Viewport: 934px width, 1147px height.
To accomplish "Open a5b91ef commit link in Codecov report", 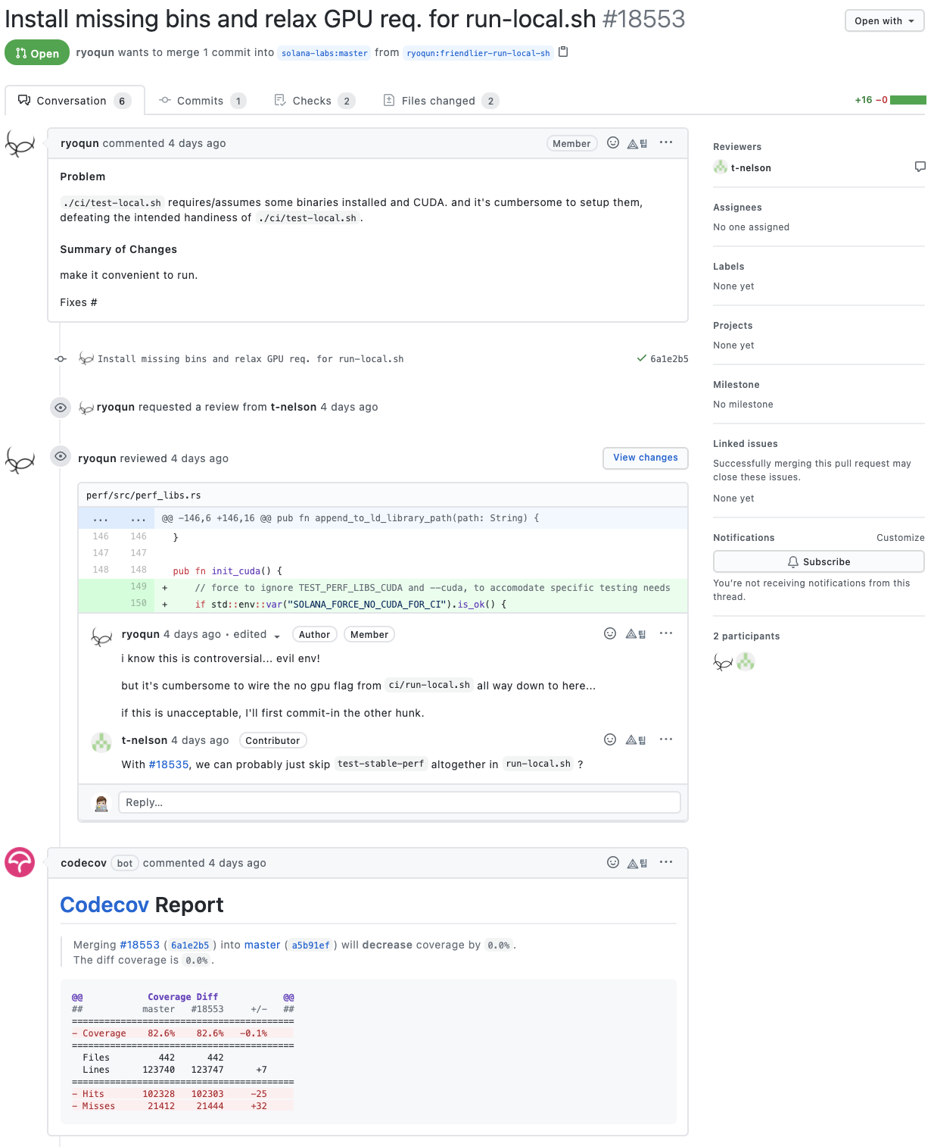I will coord(310,945).
